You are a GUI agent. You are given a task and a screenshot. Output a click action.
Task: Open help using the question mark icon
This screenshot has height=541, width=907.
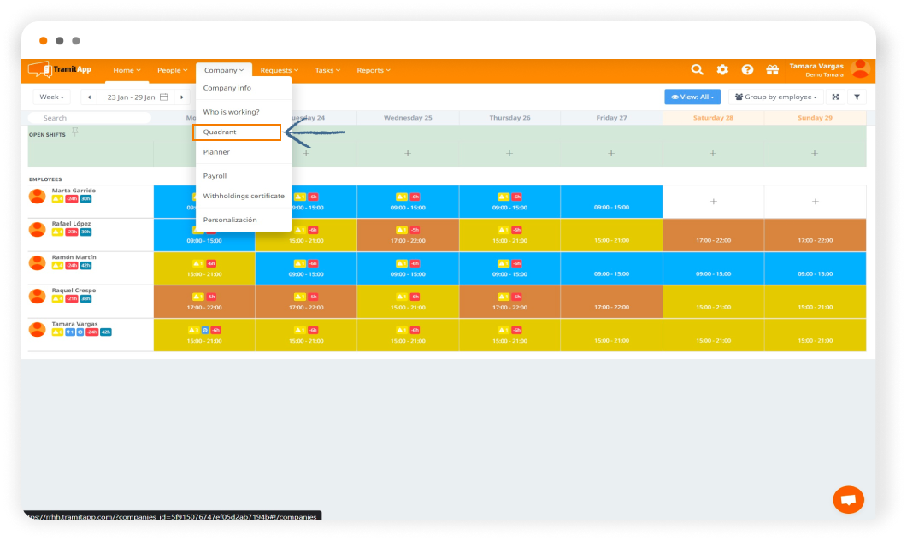click(747, 70)
